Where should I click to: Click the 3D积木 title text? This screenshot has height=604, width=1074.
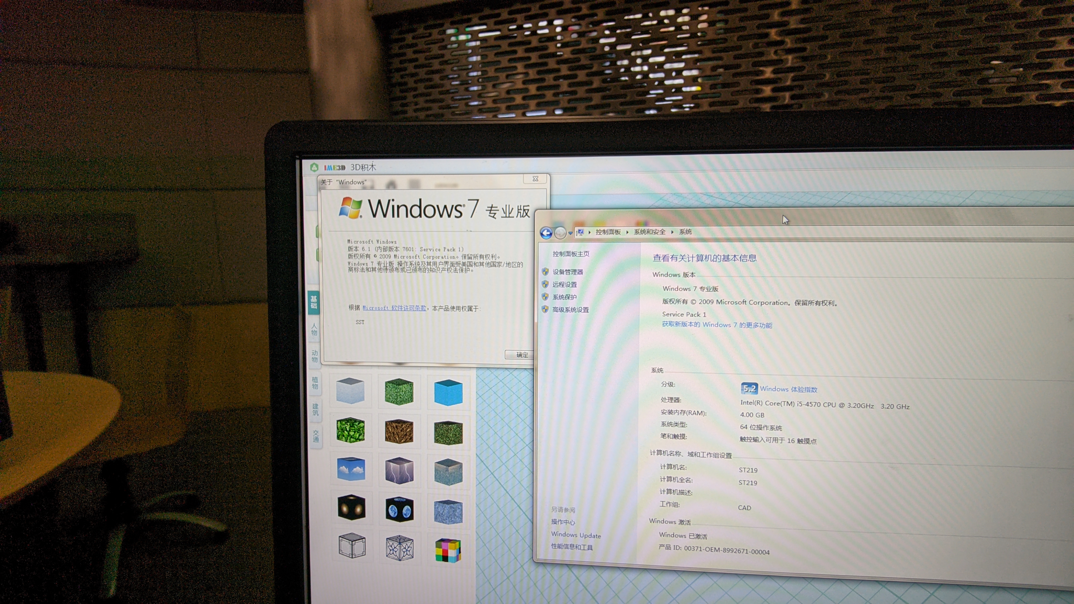click(363, 167)
